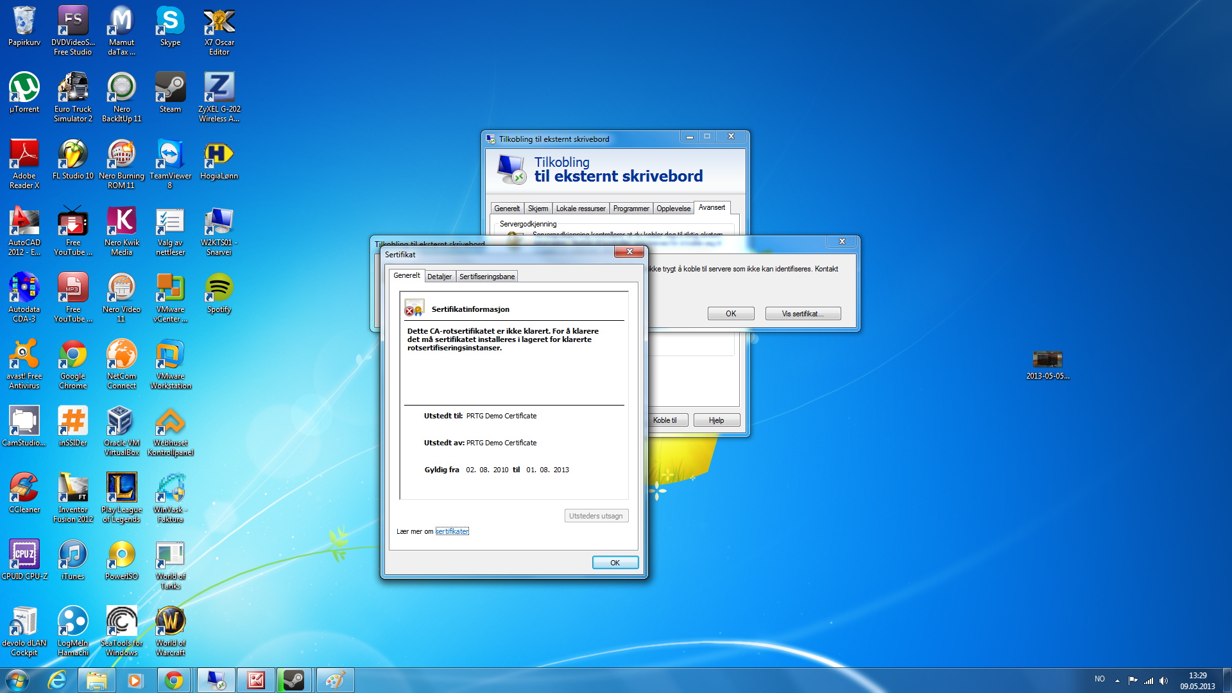Viewport: 1232px width, 693px height.
Task: Open the network signal tray icon
Action: (x=1149, y=680)
